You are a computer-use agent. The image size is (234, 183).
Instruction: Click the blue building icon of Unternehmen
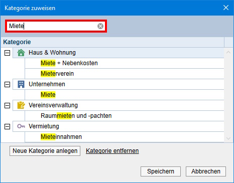(x=21, y=84)
